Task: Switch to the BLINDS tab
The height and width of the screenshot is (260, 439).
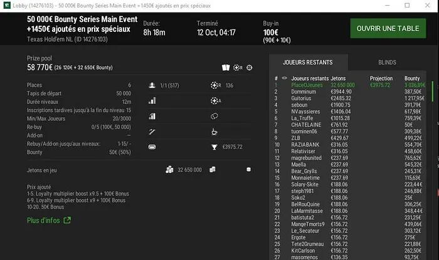Action: [x=387, y=63]
